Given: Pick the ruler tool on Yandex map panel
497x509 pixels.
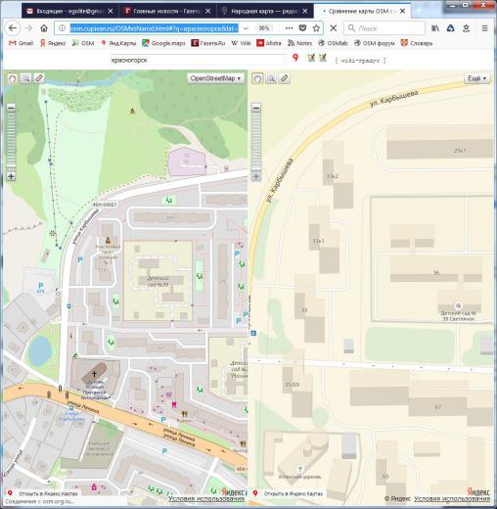Looking at the screenshot, I should (x=285, y=78).
